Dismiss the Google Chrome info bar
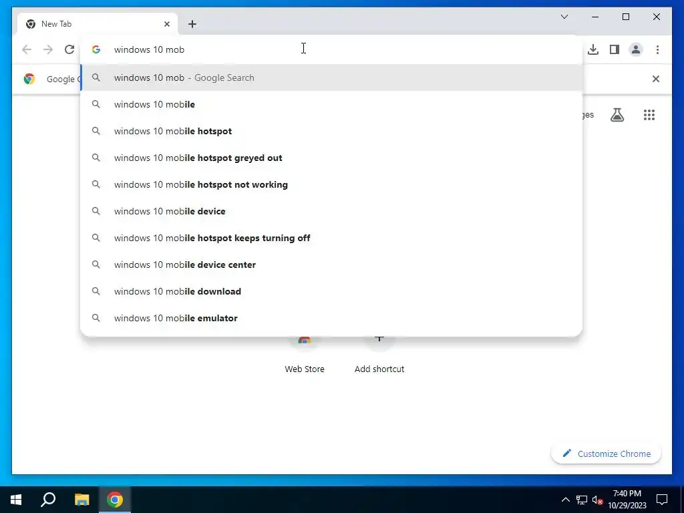 coord(655,79)
